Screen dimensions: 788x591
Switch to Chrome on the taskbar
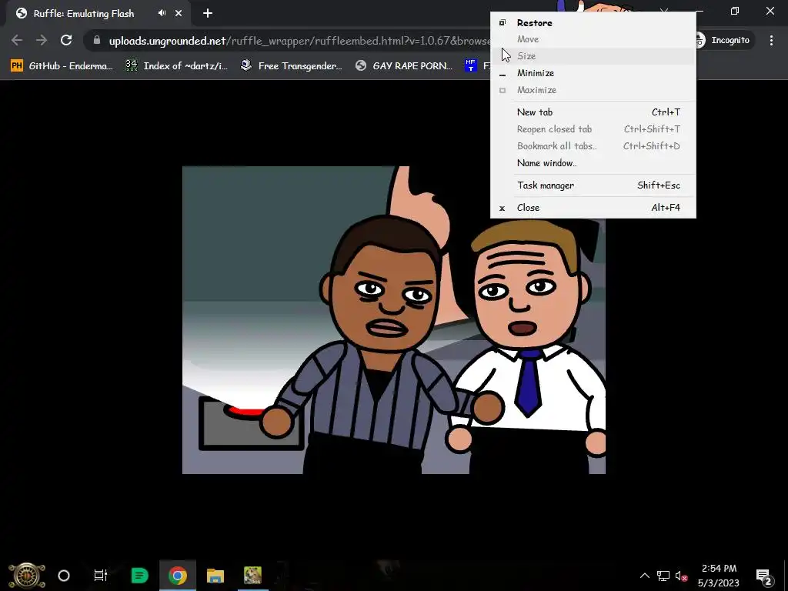(178, 576)
